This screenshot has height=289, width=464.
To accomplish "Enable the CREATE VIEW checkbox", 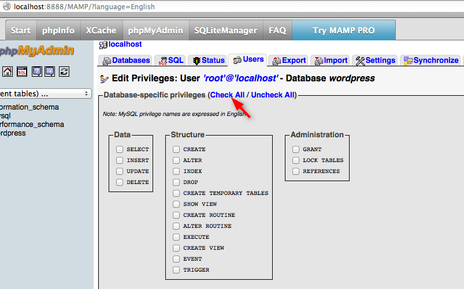I will click(176, 247).
